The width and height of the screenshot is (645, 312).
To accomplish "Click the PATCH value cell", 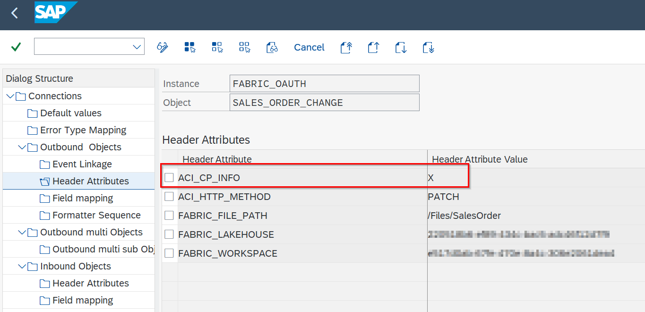I will point(536,197).
